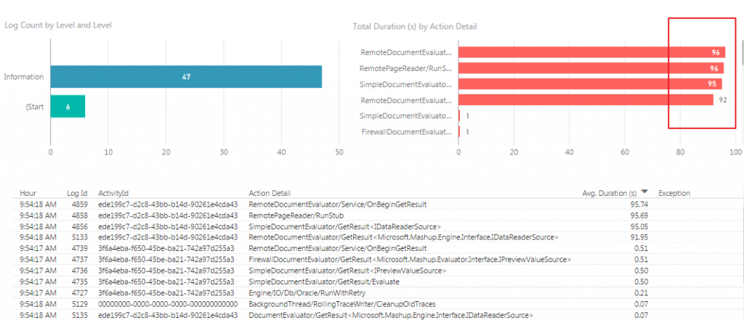Select Log Id 4739 cell
744x320 pixels.
pyautogui.click(x=80, y=248)
